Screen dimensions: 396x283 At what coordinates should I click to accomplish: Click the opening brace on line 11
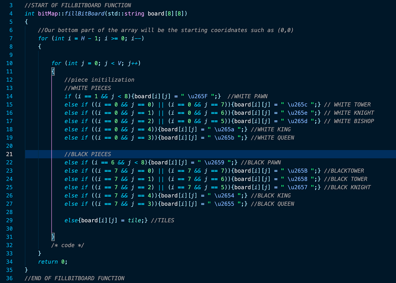pos(53,71)
